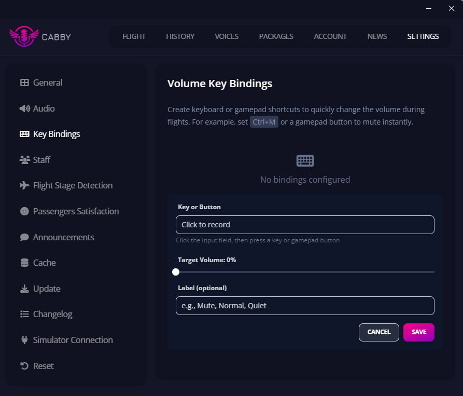Click the Click to record input field

(305, 225)
